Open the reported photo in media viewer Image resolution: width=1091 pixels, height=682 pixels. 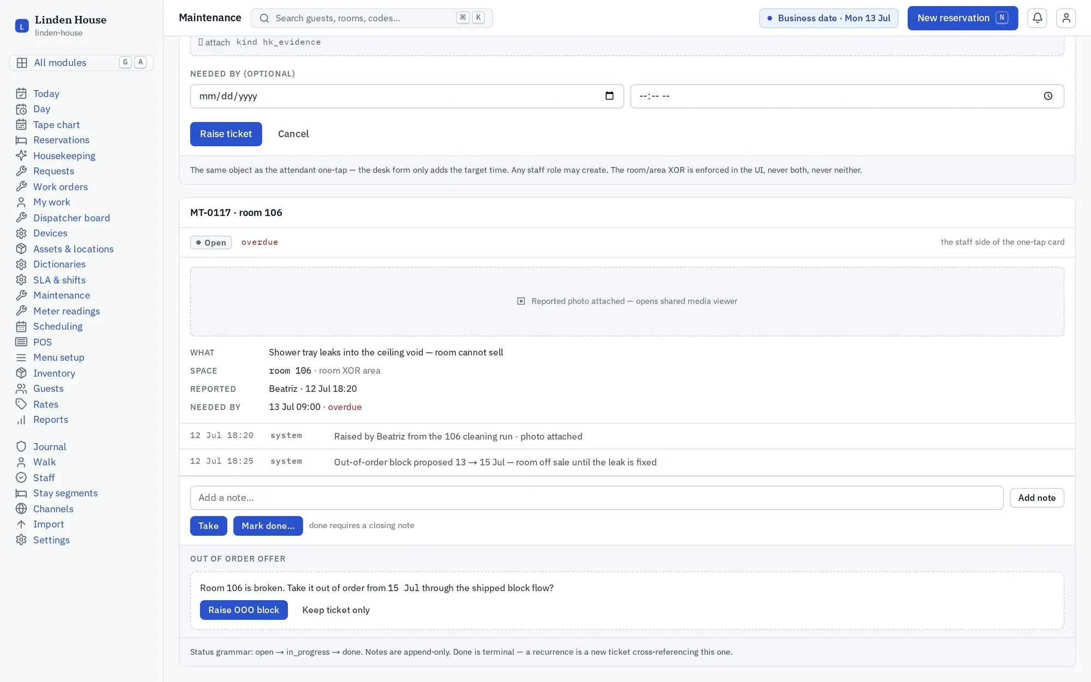(x=627, y=301)
